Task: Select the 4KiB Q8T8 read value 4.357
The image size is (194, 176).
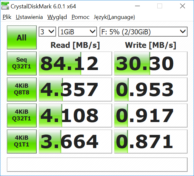Action: tap(75, 89)
